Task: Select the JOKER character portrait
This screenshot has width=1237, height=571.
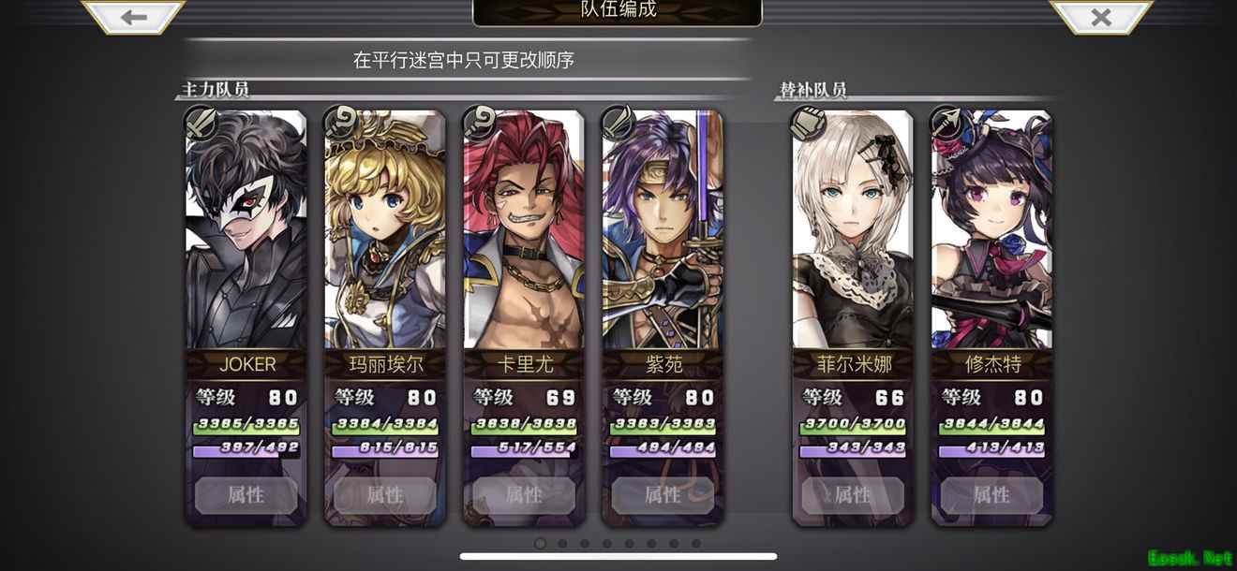Action: 246,229
